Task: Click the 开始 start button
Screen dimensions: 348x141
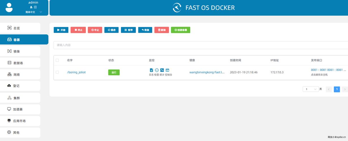Action: (x=61, y=30)
